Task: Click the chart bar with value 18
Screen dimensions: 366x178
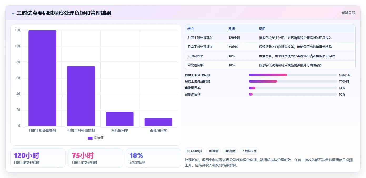Action: (120, 119)
